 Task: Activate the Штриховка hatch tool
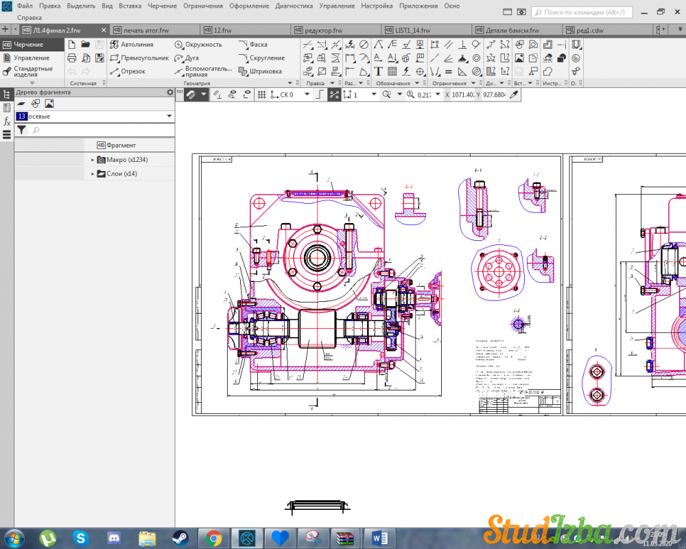coord(260,71)
